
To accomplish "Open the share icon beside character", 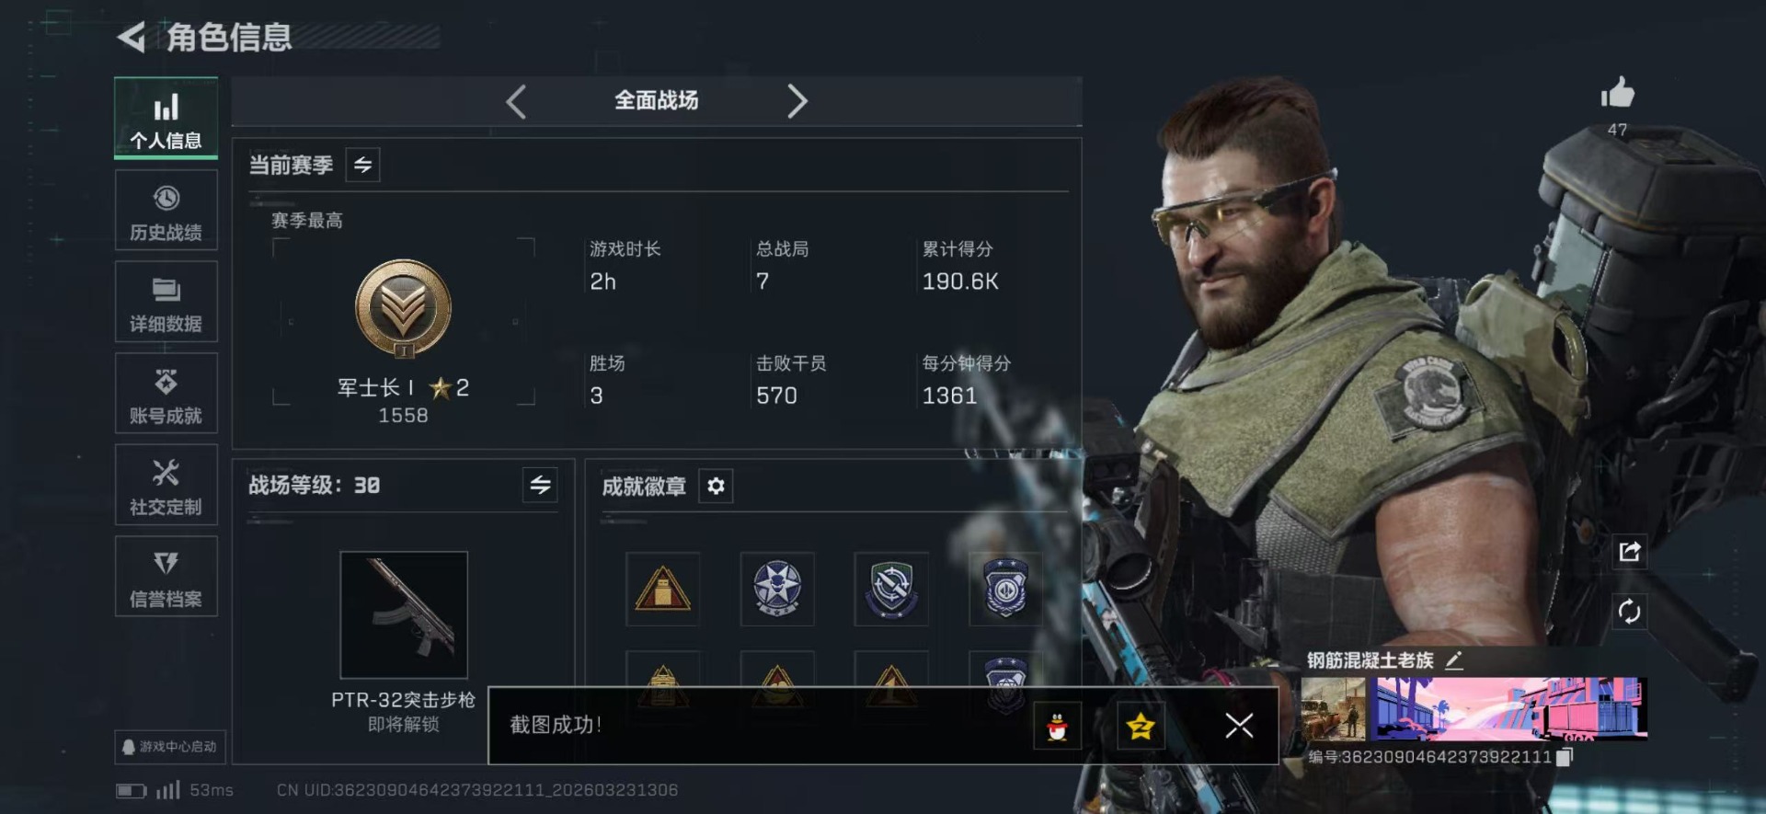I will [x=1629, y=552].
